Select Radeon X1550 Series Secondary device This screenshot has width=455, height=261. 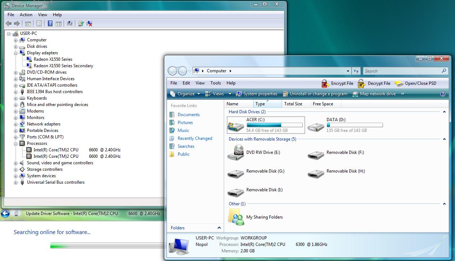(63, 66)
